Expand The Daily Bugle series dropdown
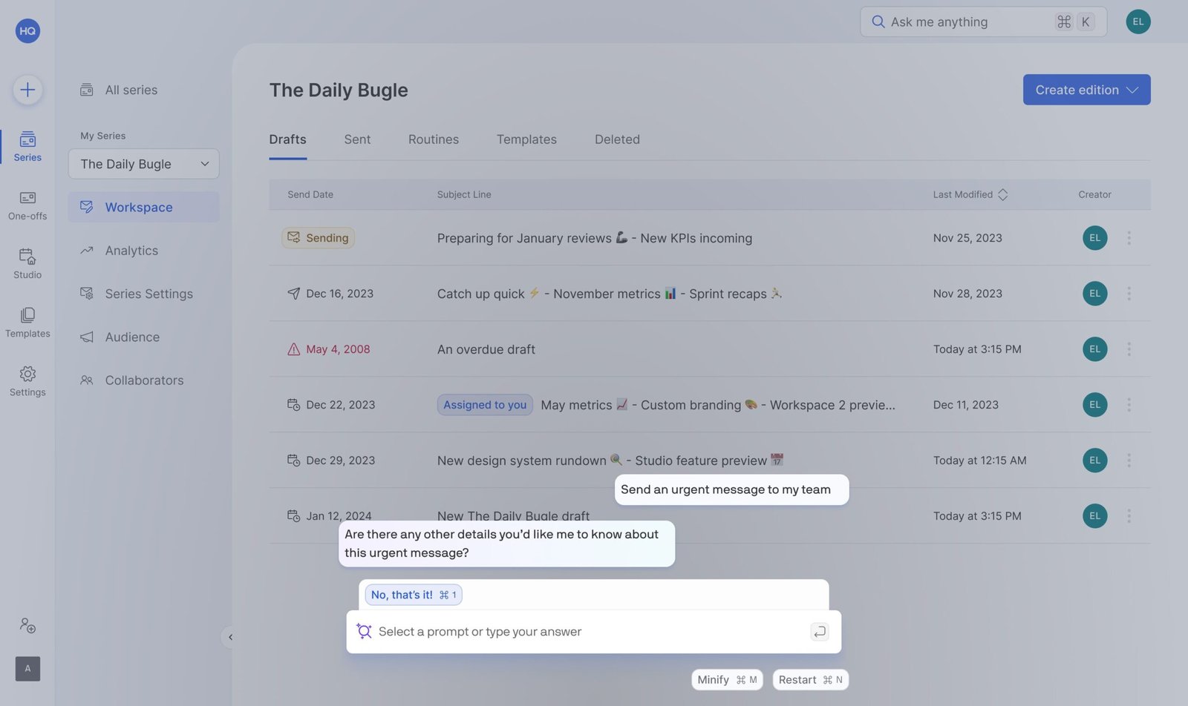This screenshot has width=1188, height=706. 143,164
